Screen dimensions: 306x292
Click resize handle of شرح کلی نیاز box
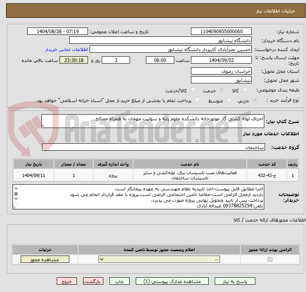tap(43, 126)
